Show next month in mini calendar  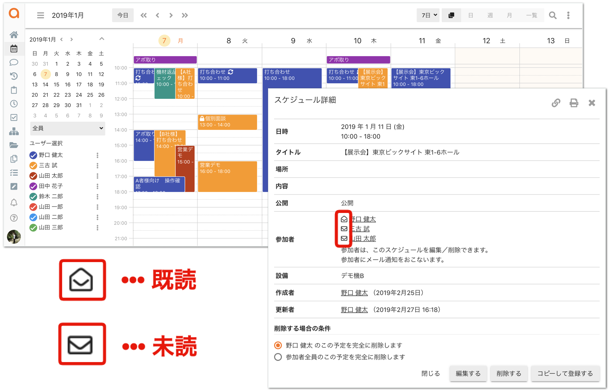tap(72, 39)
